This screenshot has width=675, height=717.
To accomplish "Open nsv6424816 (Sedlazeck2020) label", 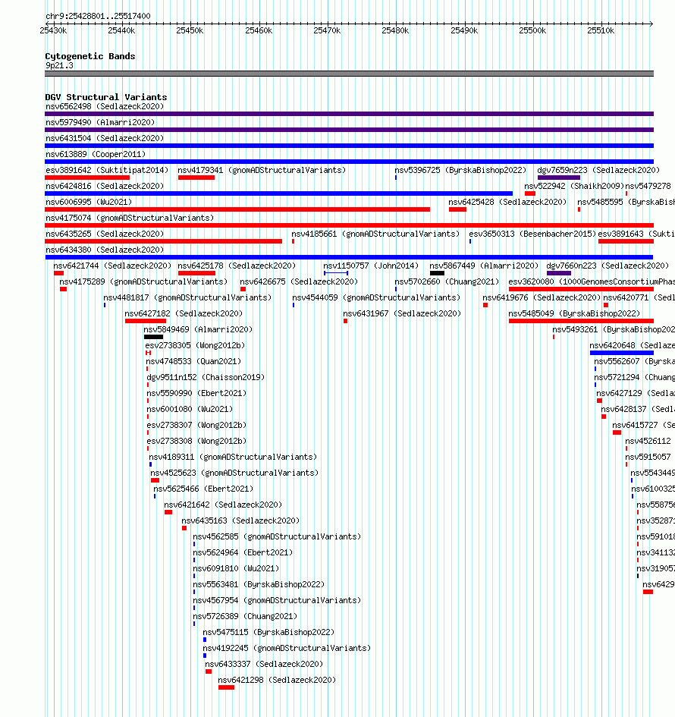I will [105, 186].
